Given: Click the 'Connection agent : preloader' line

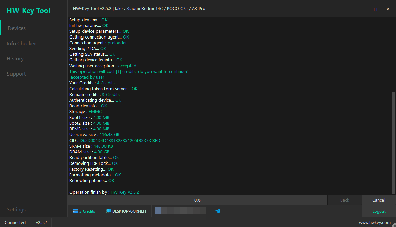Looking at the screenshot, I should tap(98, 43).
